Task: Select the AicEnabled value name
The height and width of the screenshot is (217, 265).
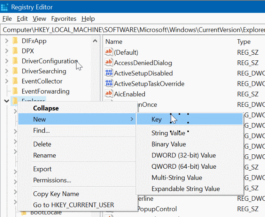Action: pyautogui.click(x=129, y=94)
